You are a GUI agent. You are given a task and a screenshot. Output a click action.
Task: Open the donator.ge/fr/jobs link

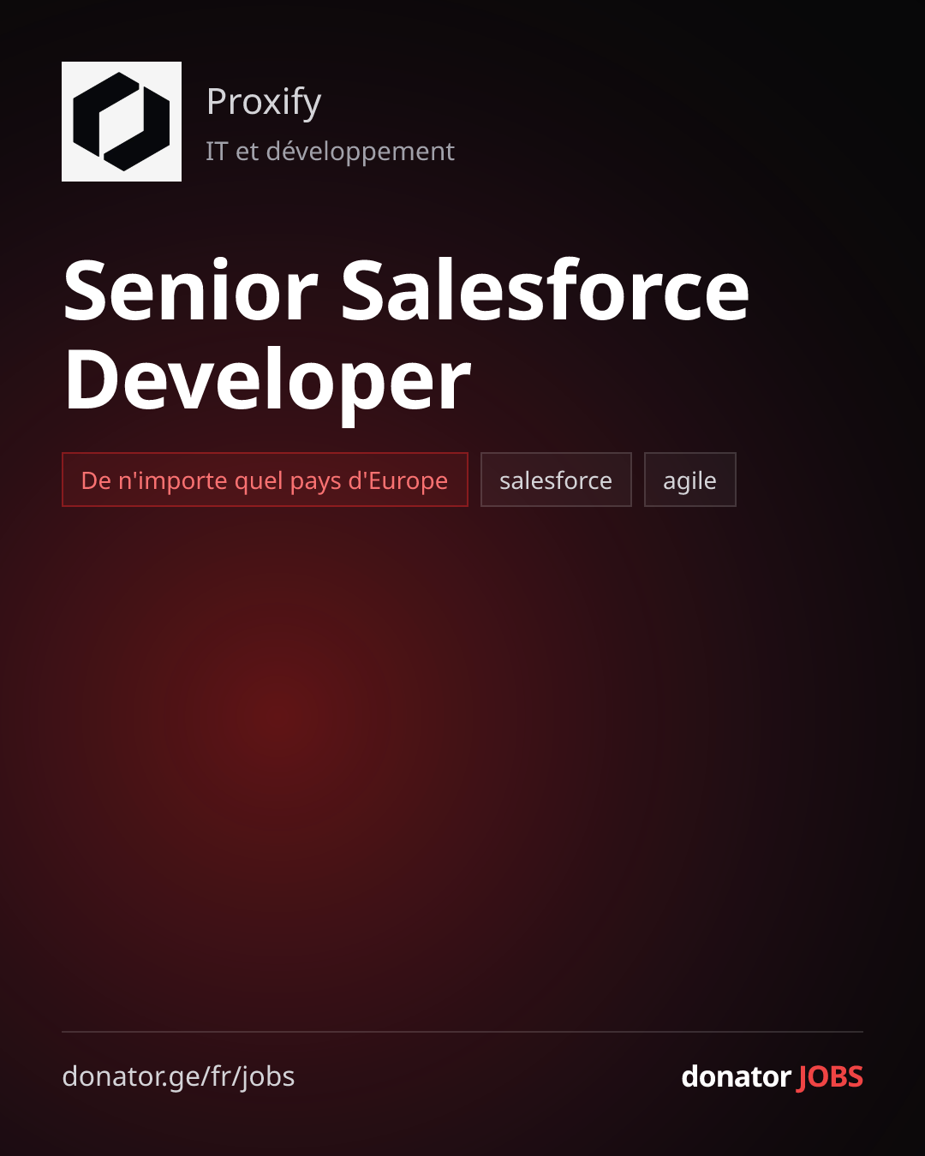[178, 1077]
